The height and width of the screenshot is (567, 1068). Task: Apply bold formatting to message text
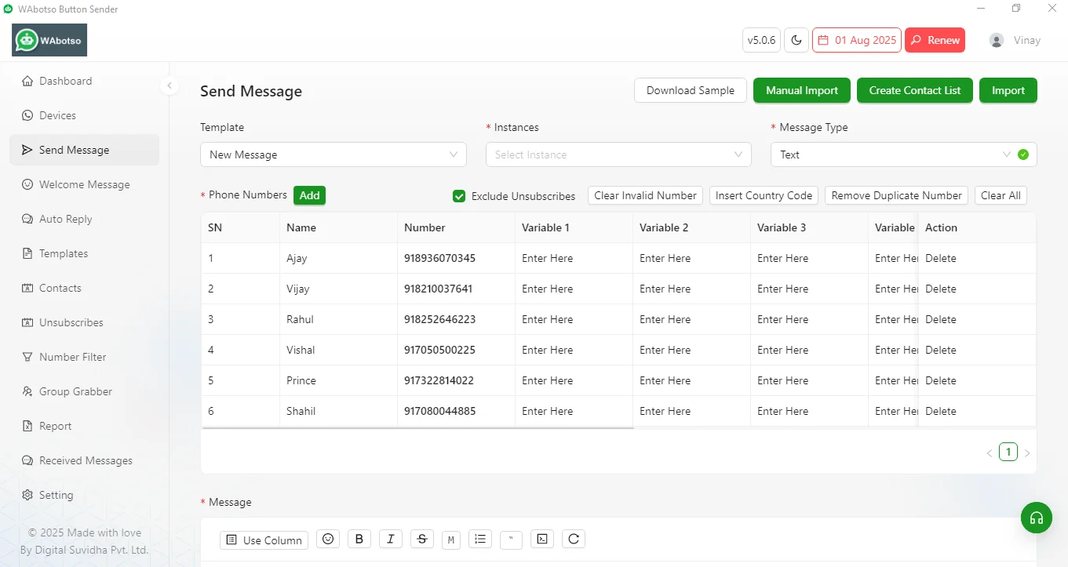pos(359,539)
